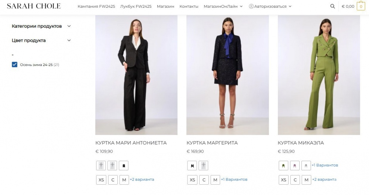Click the user account icon beside Авторизоваться
The width and height of the screenshot is (369, 195).
(x=251, y=6)
